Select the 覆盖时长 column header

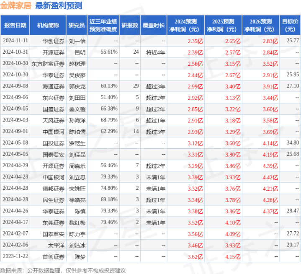tap(154, 25)
